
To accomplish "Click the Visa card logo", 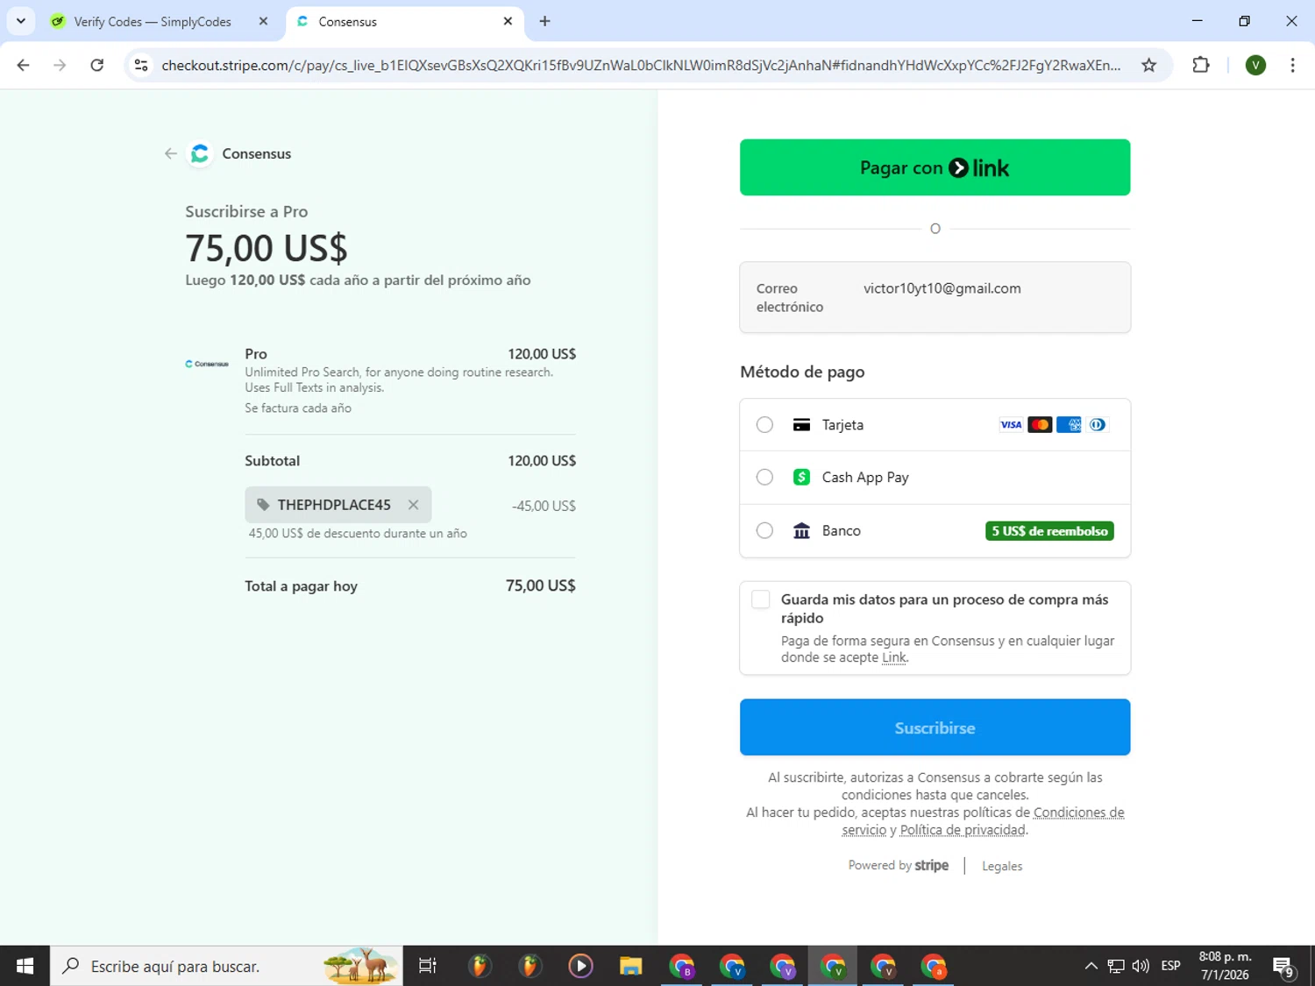I will (x=1011, y=425).
